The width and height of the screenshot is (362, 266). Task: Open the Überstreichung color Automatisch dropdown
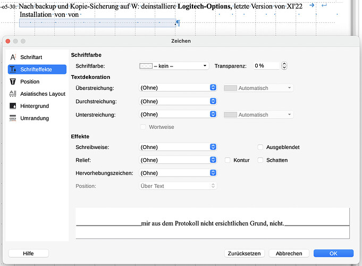(258, 88)
